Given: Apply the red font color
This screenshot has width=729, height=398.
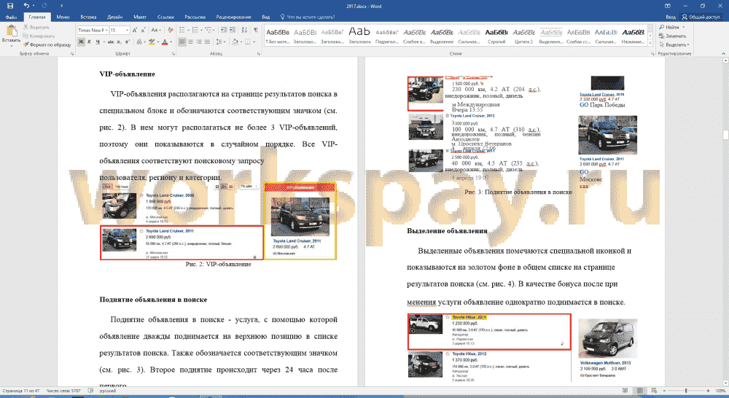Looking at the screenshot, I should [x=165, y=42].
